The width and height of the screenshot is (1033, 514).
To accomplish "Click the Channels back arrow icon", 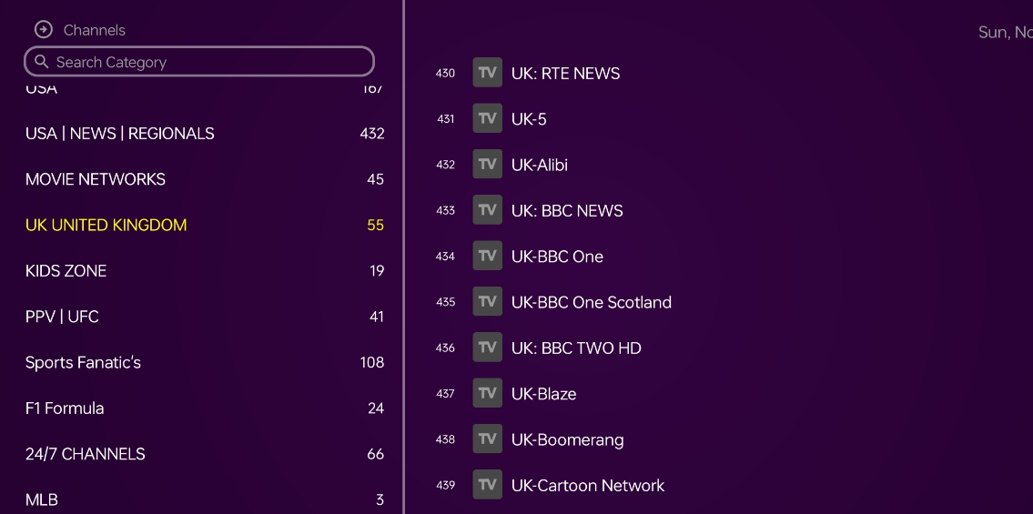I will [43, 30].
